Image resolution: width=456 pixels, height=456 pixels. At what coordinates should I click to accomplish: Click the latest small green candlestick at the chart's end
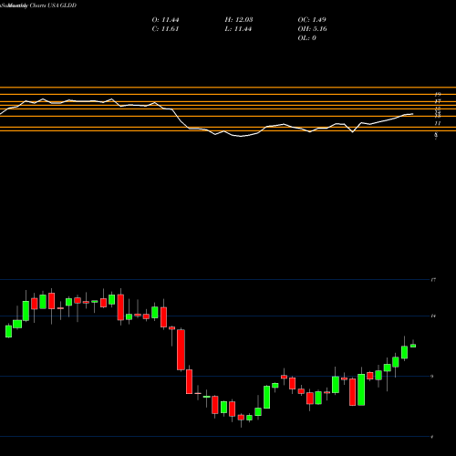(x=413, y=346)
